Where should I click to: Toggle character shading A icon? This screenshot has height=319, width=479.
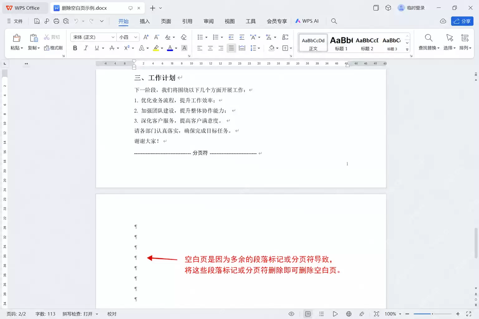click(184, 48)
